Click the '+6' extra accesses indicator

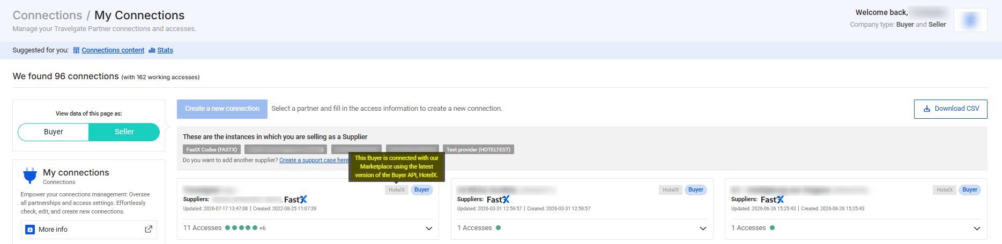click(262, 228)
